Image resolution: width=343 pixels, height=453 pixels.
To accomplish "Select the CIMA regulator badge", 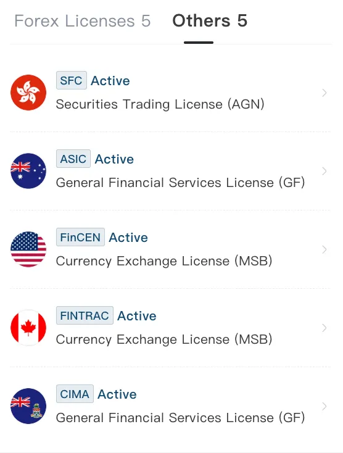I will 75,394.
